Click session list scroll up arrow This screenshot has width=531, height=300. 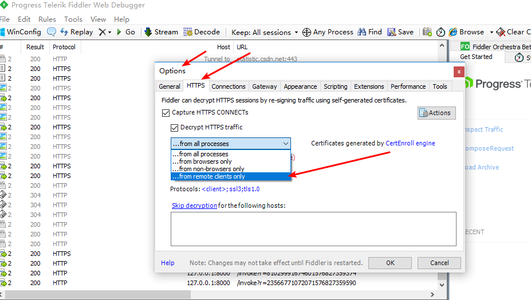442,45
